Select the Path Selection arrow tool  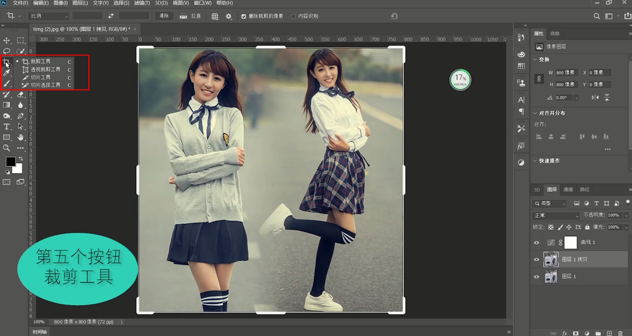[20, 127]
